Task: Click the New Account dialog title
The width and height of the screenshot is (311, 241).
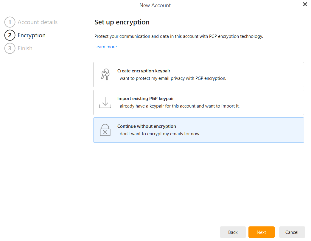Action: [155, 5]
